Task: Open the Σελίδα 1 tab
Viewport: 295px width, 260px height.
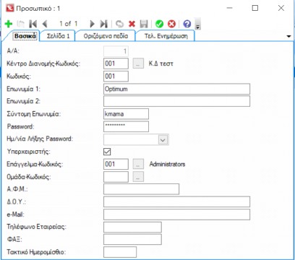Action: pos(58,36)
